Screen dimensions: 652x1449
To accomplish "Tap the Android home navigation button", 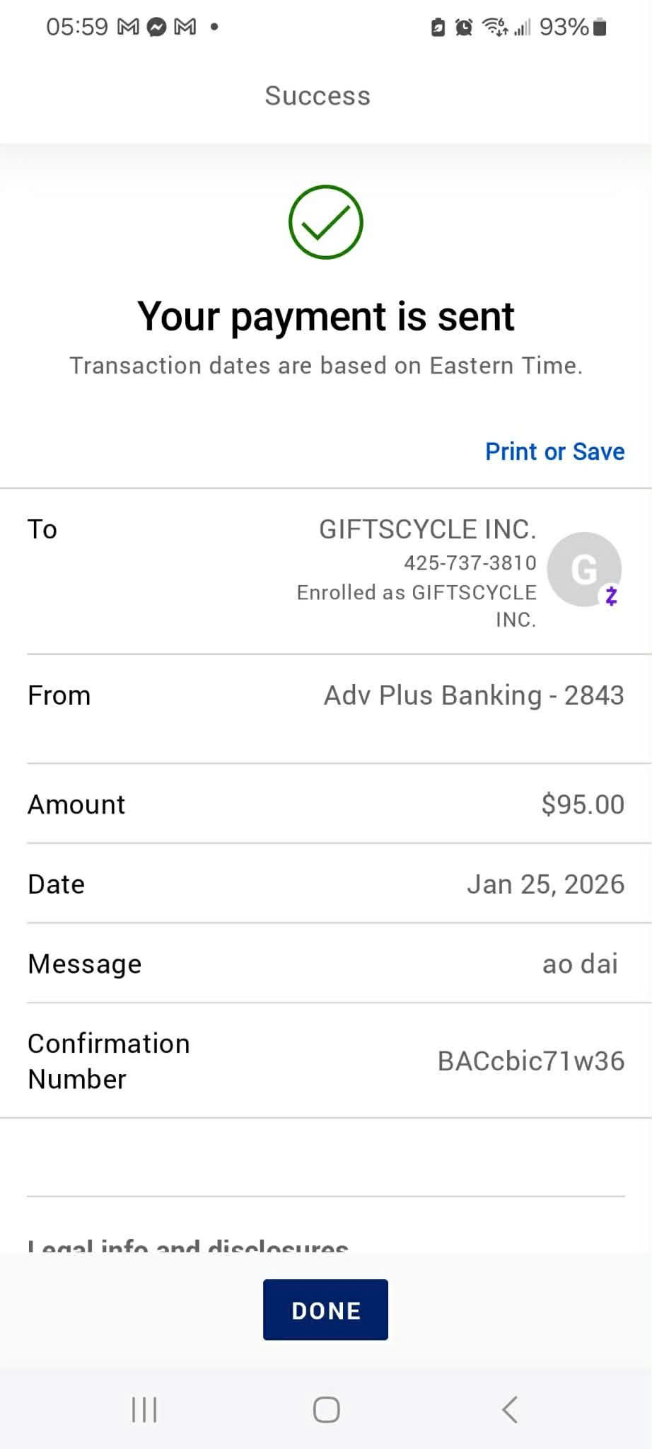I will click(326, 1409).
